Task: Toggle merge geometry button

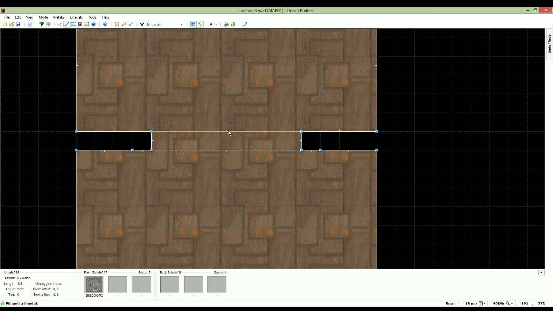Action: [x=200, y=24]
